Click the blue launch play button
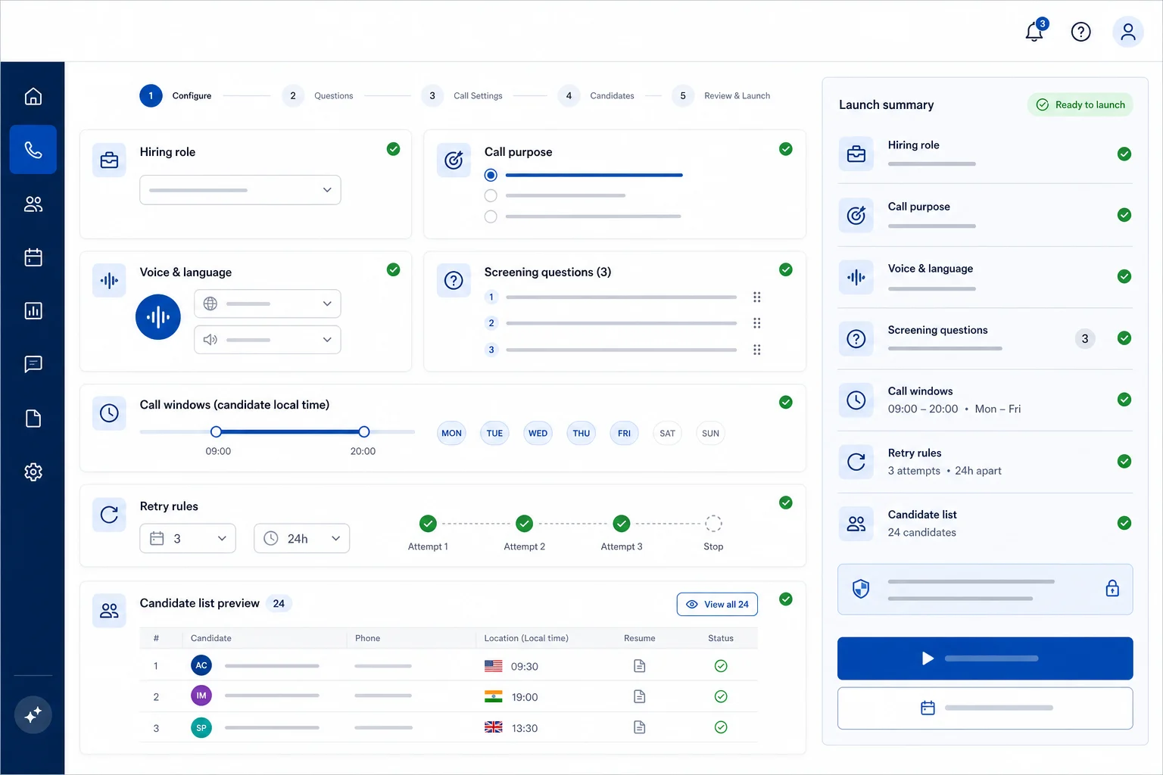Viewport: 1163px width, 775px height. 985,658
